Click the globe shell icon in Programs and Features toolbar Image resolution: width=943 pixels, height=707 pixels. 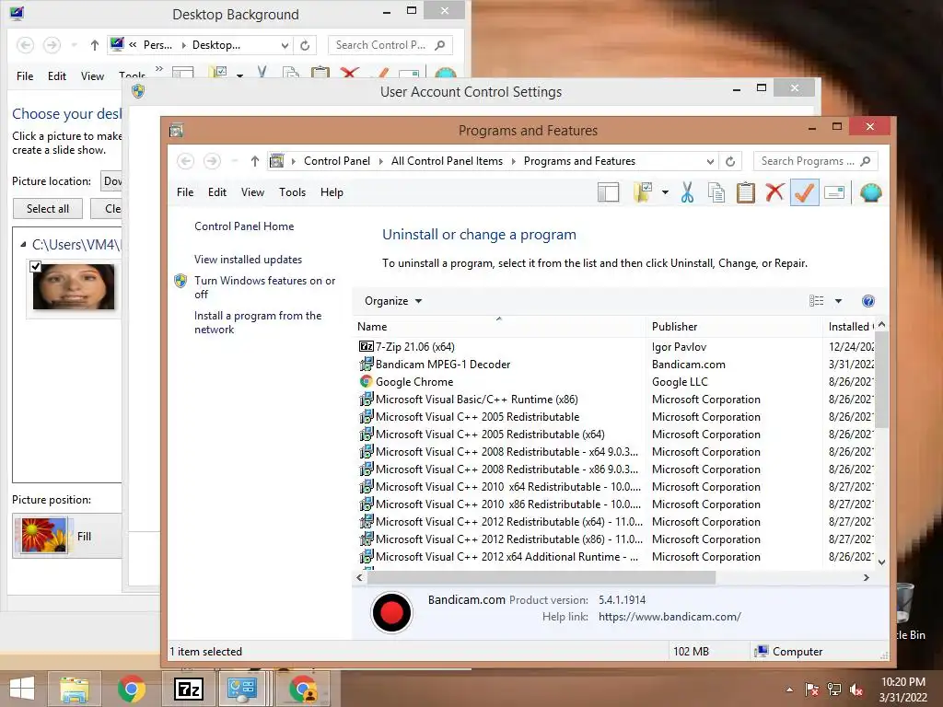coord(870,192)
